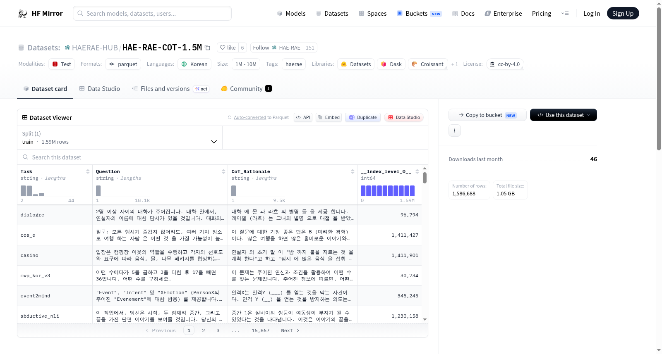Image resolution: width=662 pixels, height=354 pixels.
Task: Like the dataset with the heart button
Action: [x=228, y=48]
